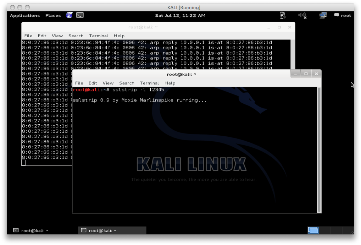This screenshot has width=361, height=245.
Task: Click the terminal icon on first taskbar entry
Action: pyautogui.click(x=16, y=230)
